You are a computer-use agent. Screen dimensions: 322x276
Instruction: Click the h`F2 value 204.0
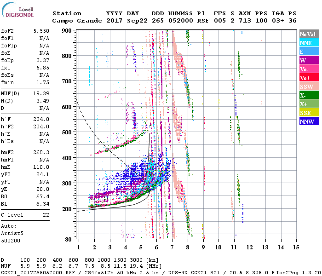[41, 126]
